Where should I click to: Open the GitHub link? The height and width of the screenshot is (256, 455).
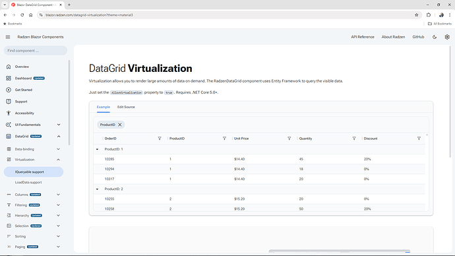click(418, 37)
